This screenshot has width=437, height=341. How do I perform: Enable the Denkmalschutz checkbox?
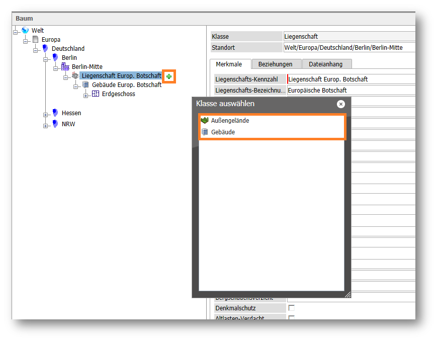click(292, 308)
